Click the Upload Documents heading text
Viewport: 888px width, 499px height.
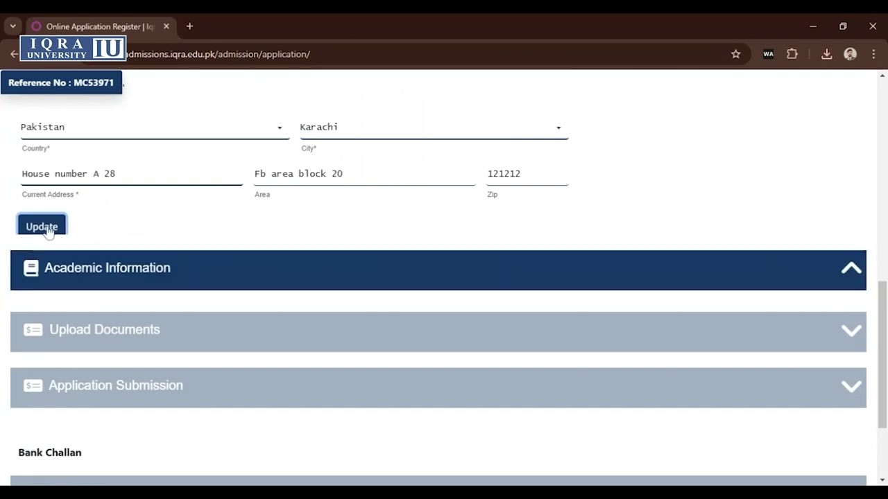coord(105,330)
